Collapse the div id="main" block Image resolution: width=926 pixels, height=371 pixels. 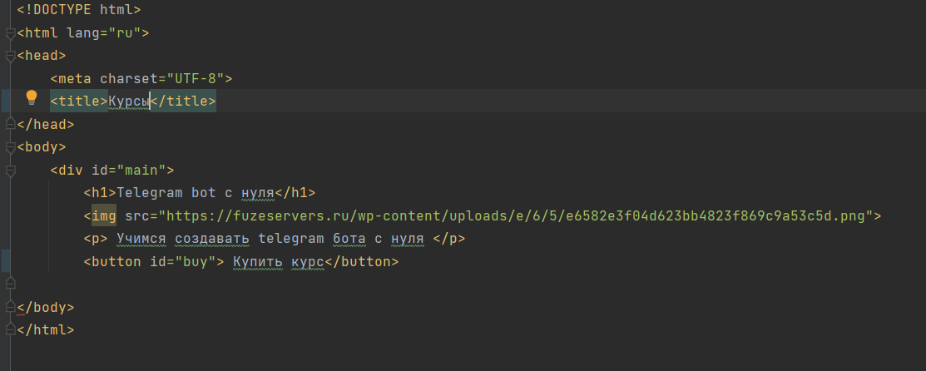(10, 171)
